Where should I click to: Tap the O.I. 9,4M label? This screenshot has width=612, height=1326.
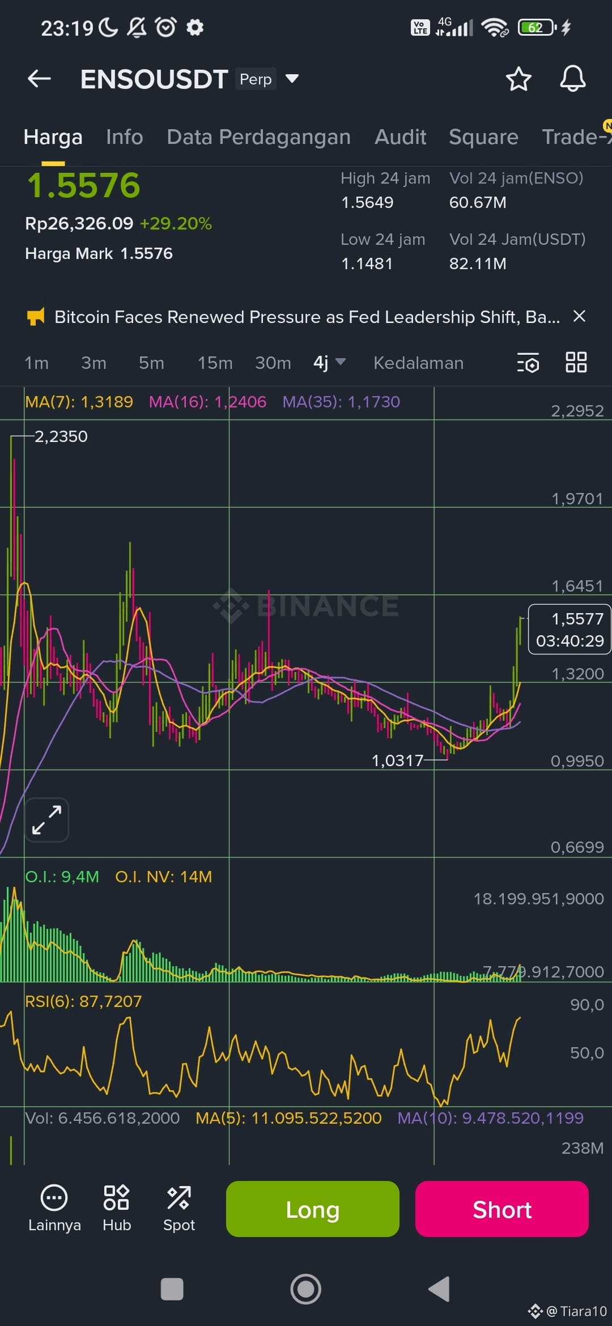[62, 877]
